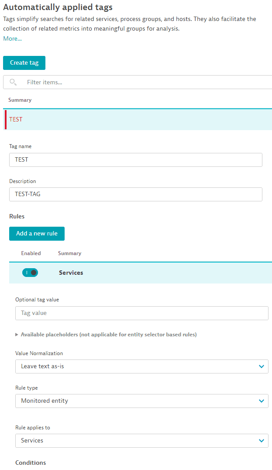This screenshot has width=272, height=470.
Task: Open the More... link
Action: (12, 39)
